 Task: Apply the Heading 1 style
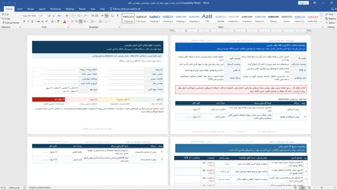click(155, 18)
